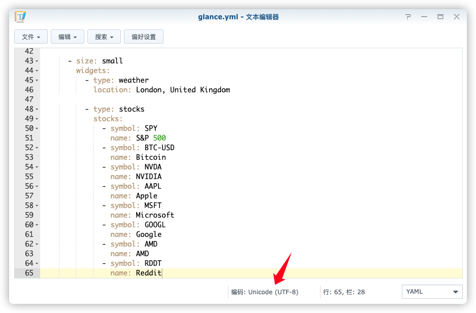Open the 搜索 menu
The width and height of the screenshot is (476, 313).
(104, 37)
